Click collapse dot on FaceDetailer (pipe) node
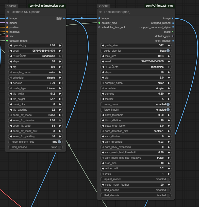Viewport: 199px width, 207px height. [x=101, y=12]
